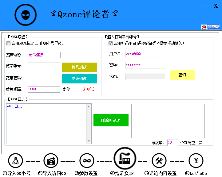Focus the 重拨间隔 field showing 5000

(x=44, y=89)
